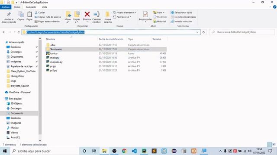Click Cortar scissors option
This screenshot has width=277, height=155.
pos(40,12)
